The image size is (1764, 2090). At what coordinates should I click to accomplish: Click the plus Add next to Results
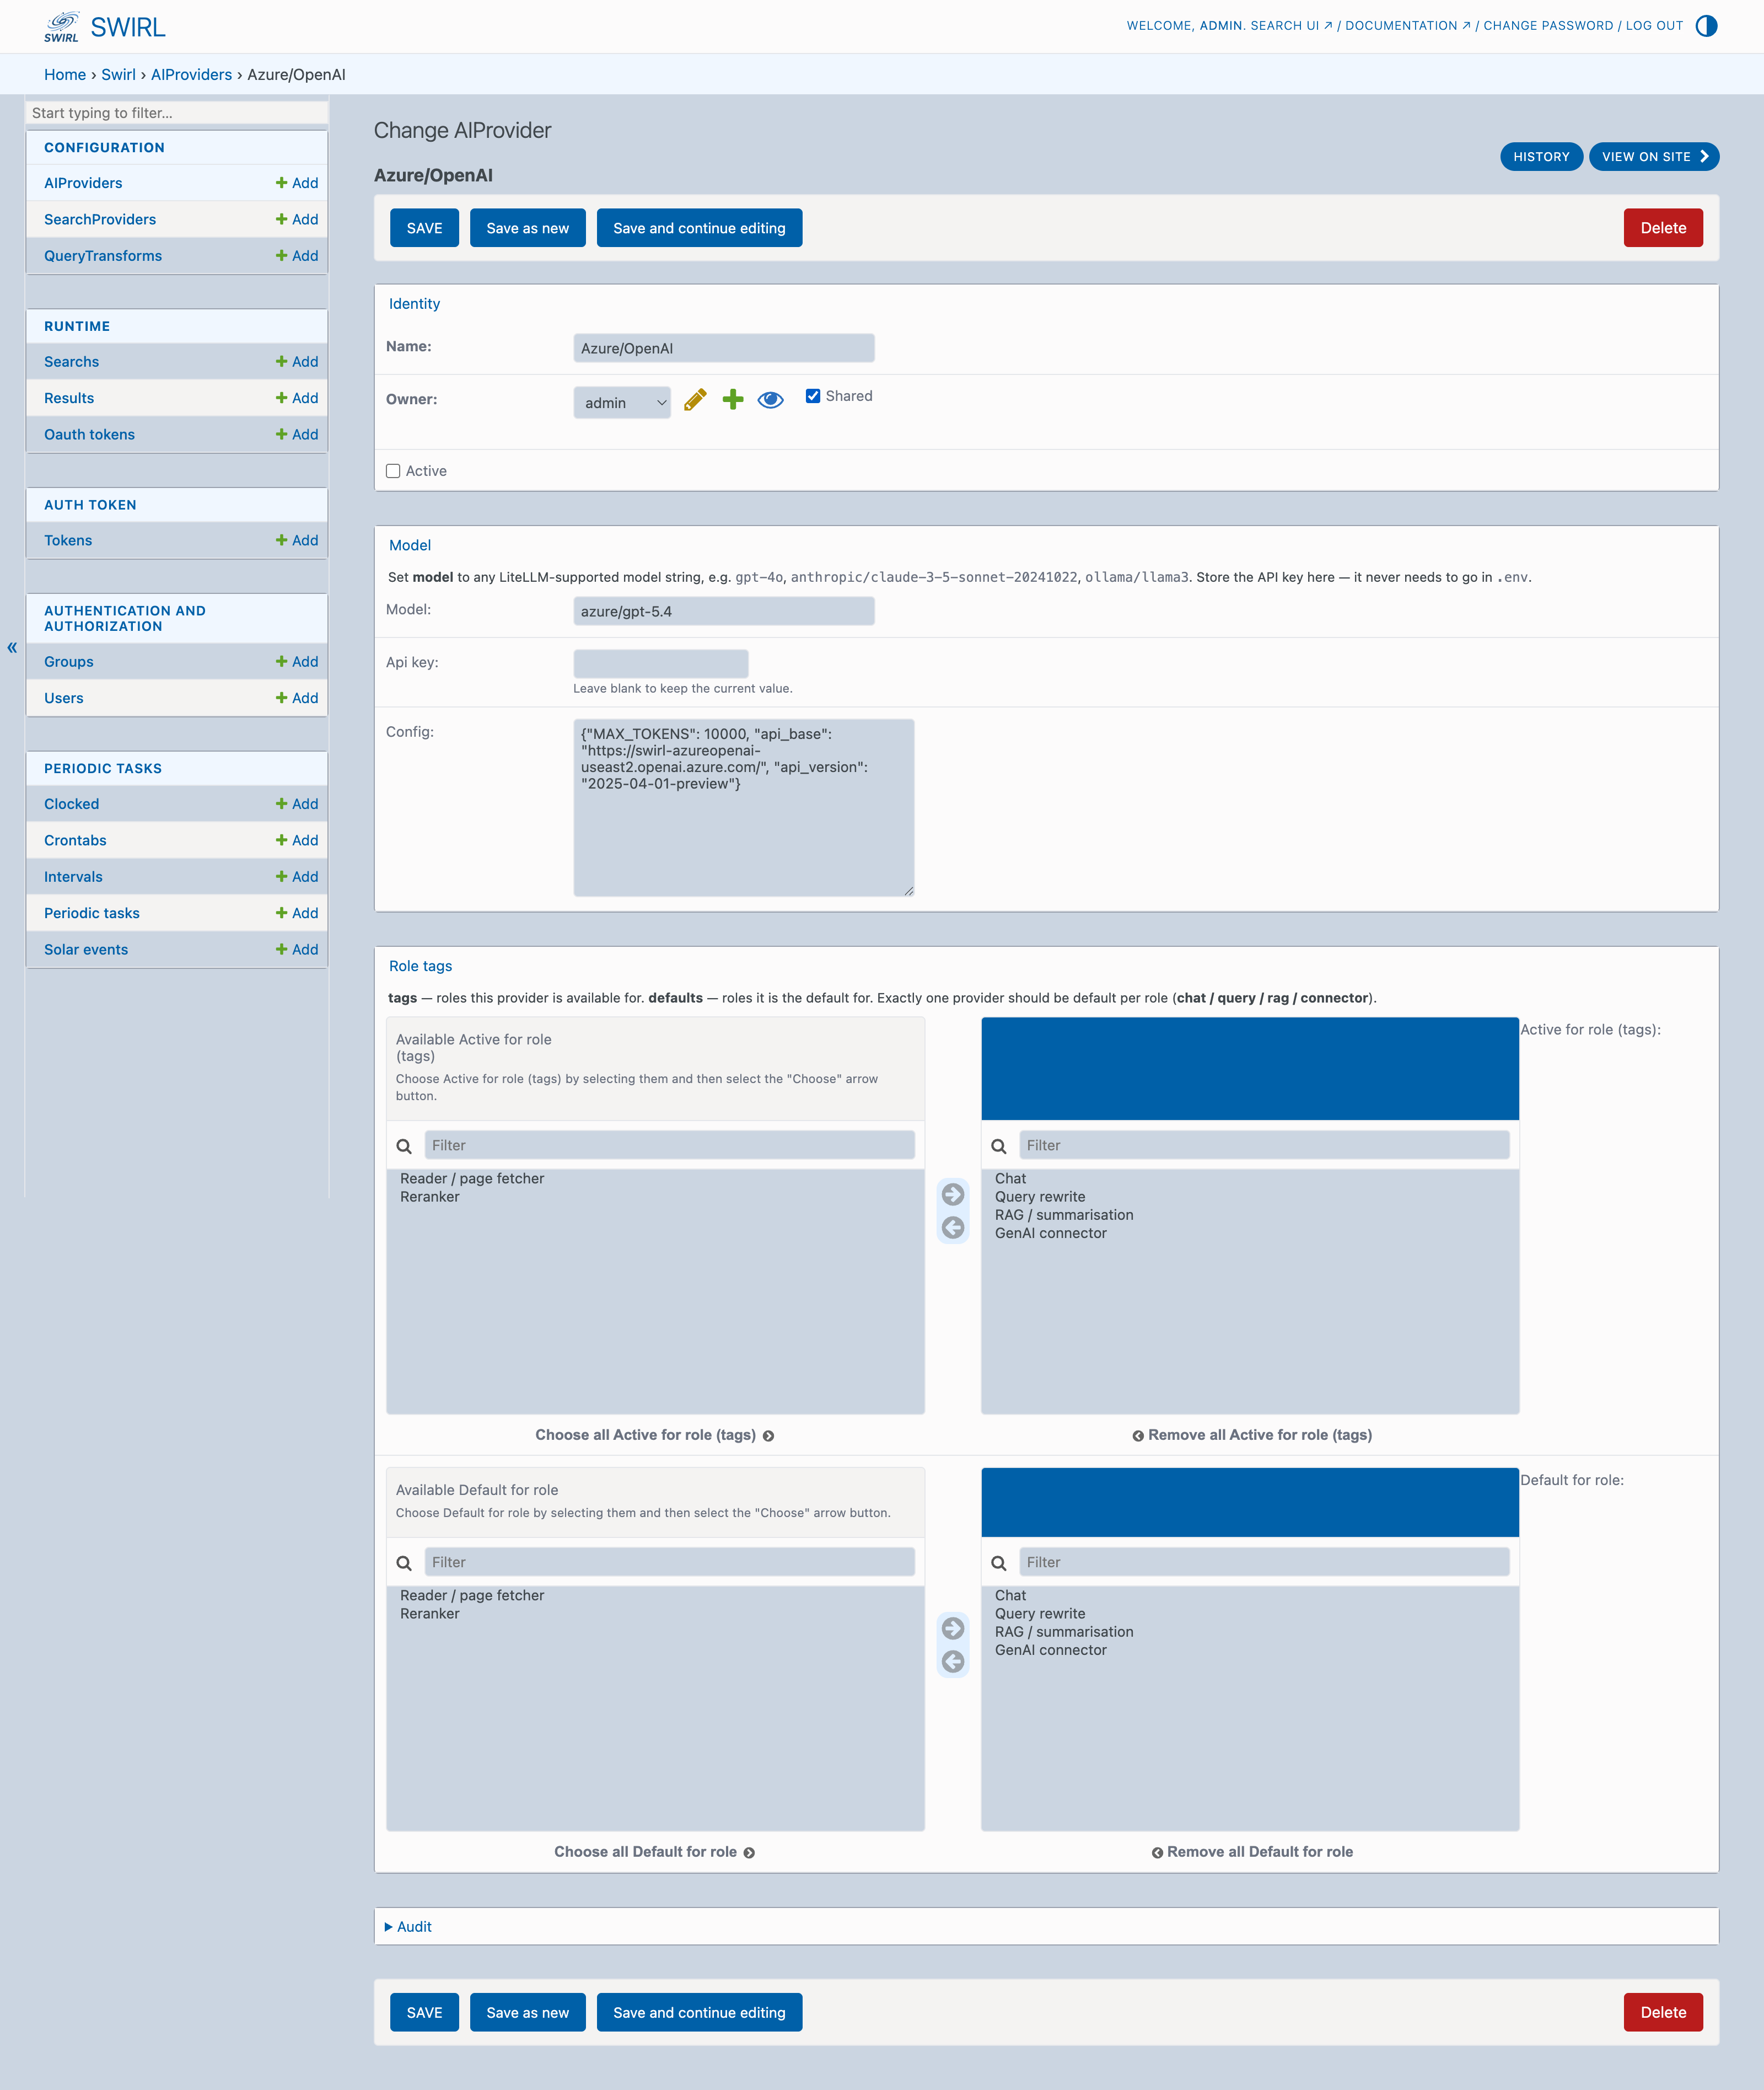click(x=297, y=398)
